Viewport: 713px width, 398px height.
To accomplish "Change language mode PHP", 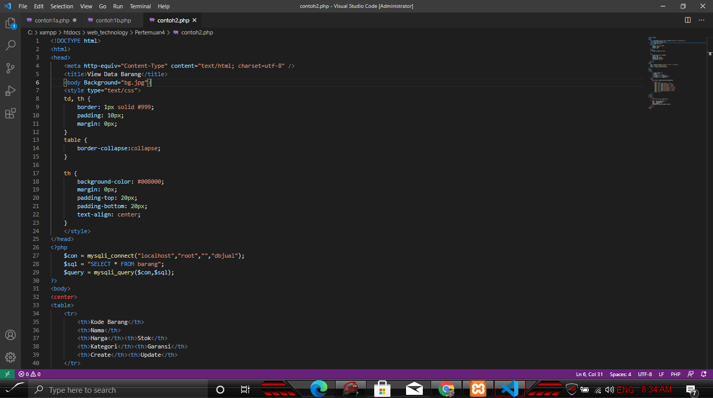I will tap(675, 374).
